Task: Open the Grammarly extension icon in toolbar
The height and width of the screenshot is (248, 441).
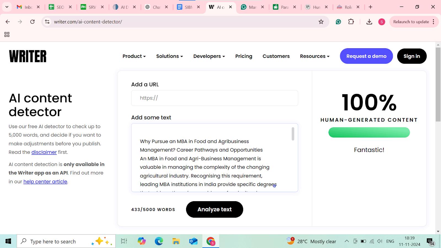Action: coord(338,22)
